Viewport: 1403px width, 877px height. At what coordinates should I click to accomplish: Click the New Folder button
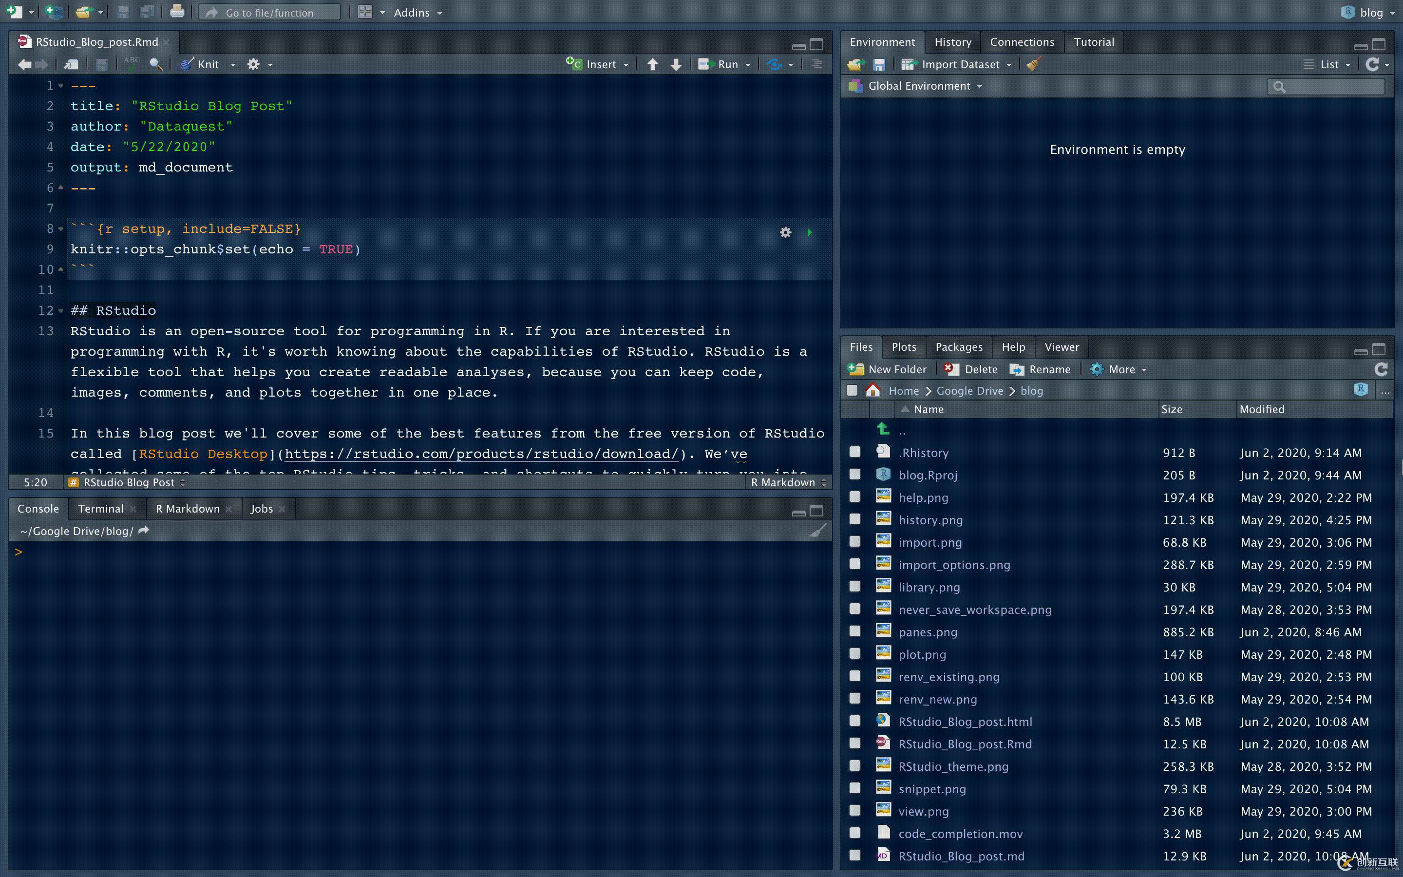click(x=888, y=369)
